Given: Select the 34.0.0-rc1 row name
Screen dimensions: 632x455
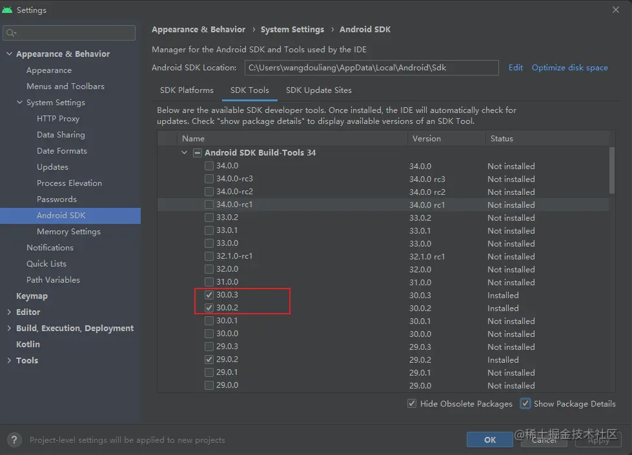Looking at the screenshot, I should point(234,205).
